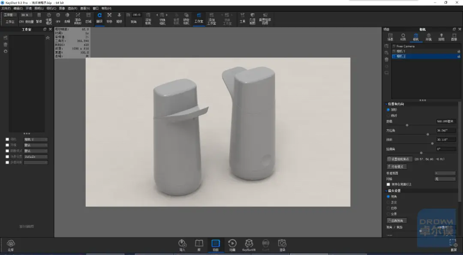This screenshot has width=463, height=255.
Task: Click the 添加相机 add camera icon
Action: point(148,18)
